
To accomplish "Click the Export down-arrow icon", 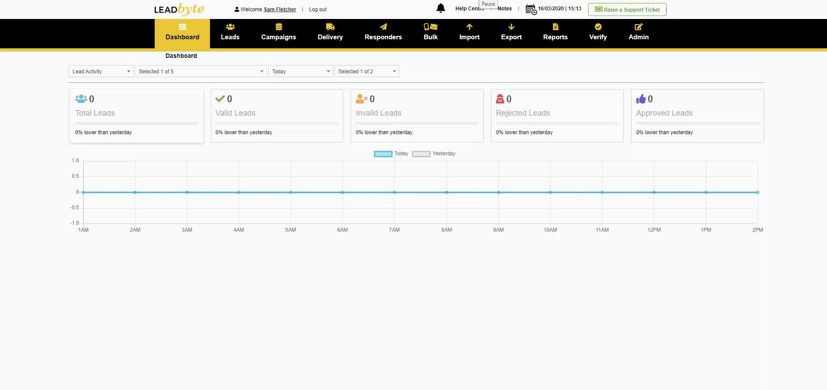I will [x=511, y=27].
